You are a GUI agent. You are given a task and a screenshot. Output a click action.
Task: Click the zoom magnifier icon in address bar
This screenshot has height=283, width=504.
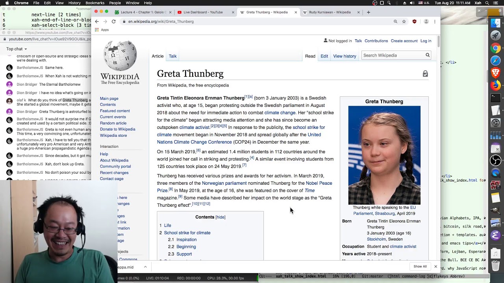click(x=395, y=22)
